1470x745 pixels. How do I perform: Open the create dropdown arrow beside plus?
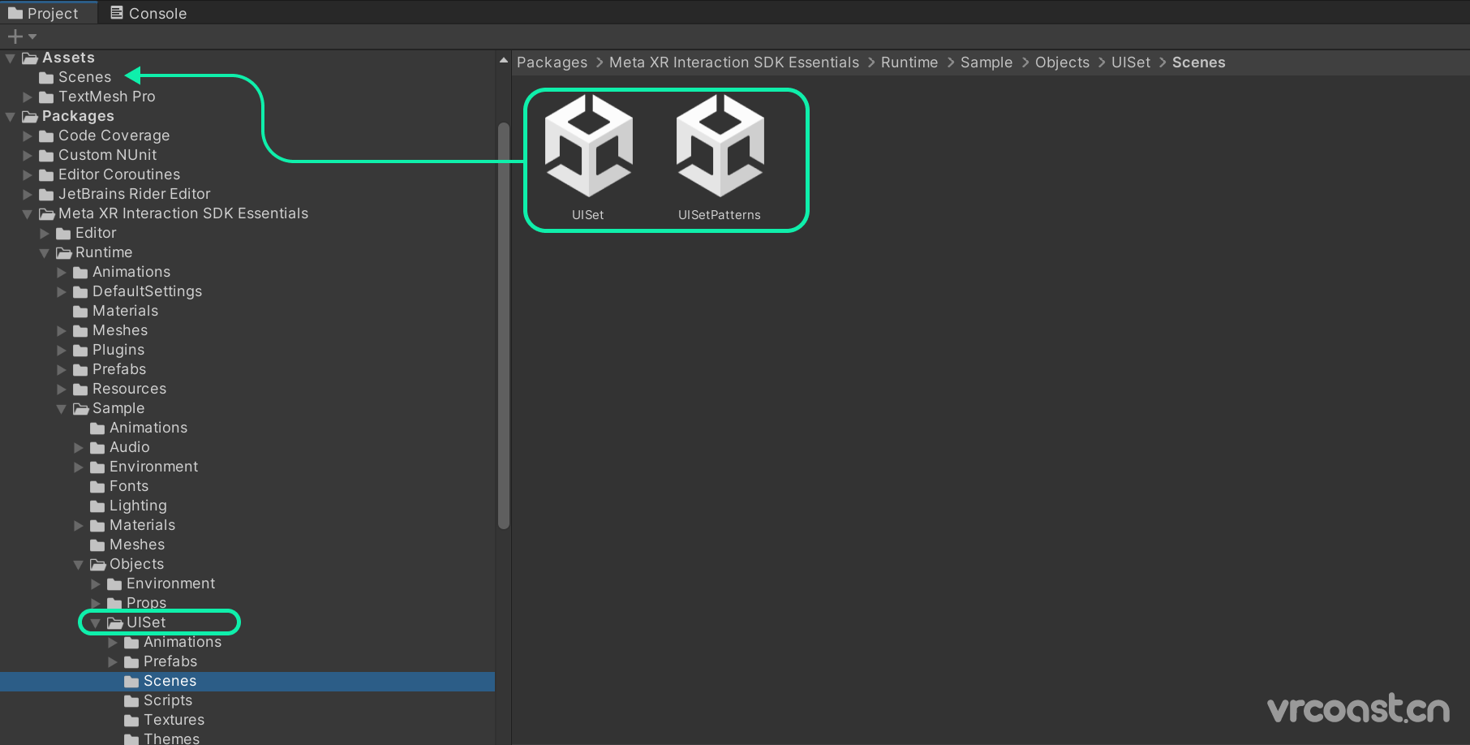32,37
